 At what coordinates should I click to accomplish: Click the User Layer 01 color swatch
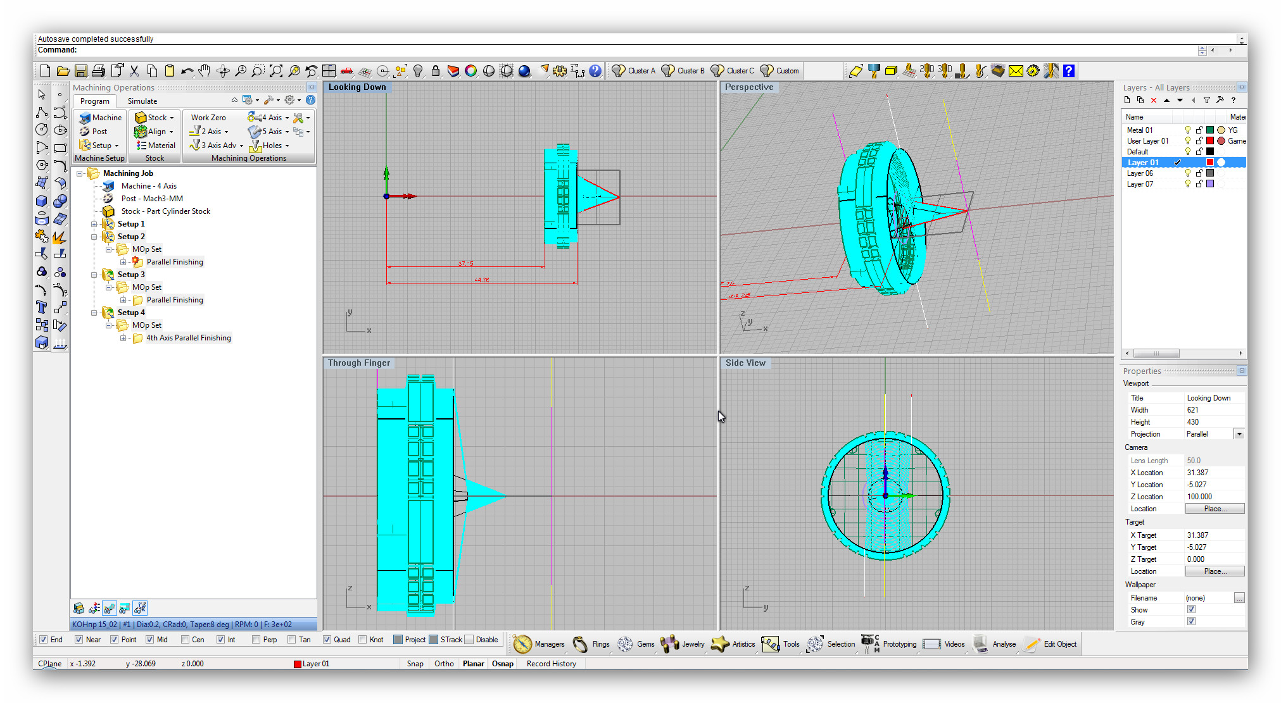1209,141
